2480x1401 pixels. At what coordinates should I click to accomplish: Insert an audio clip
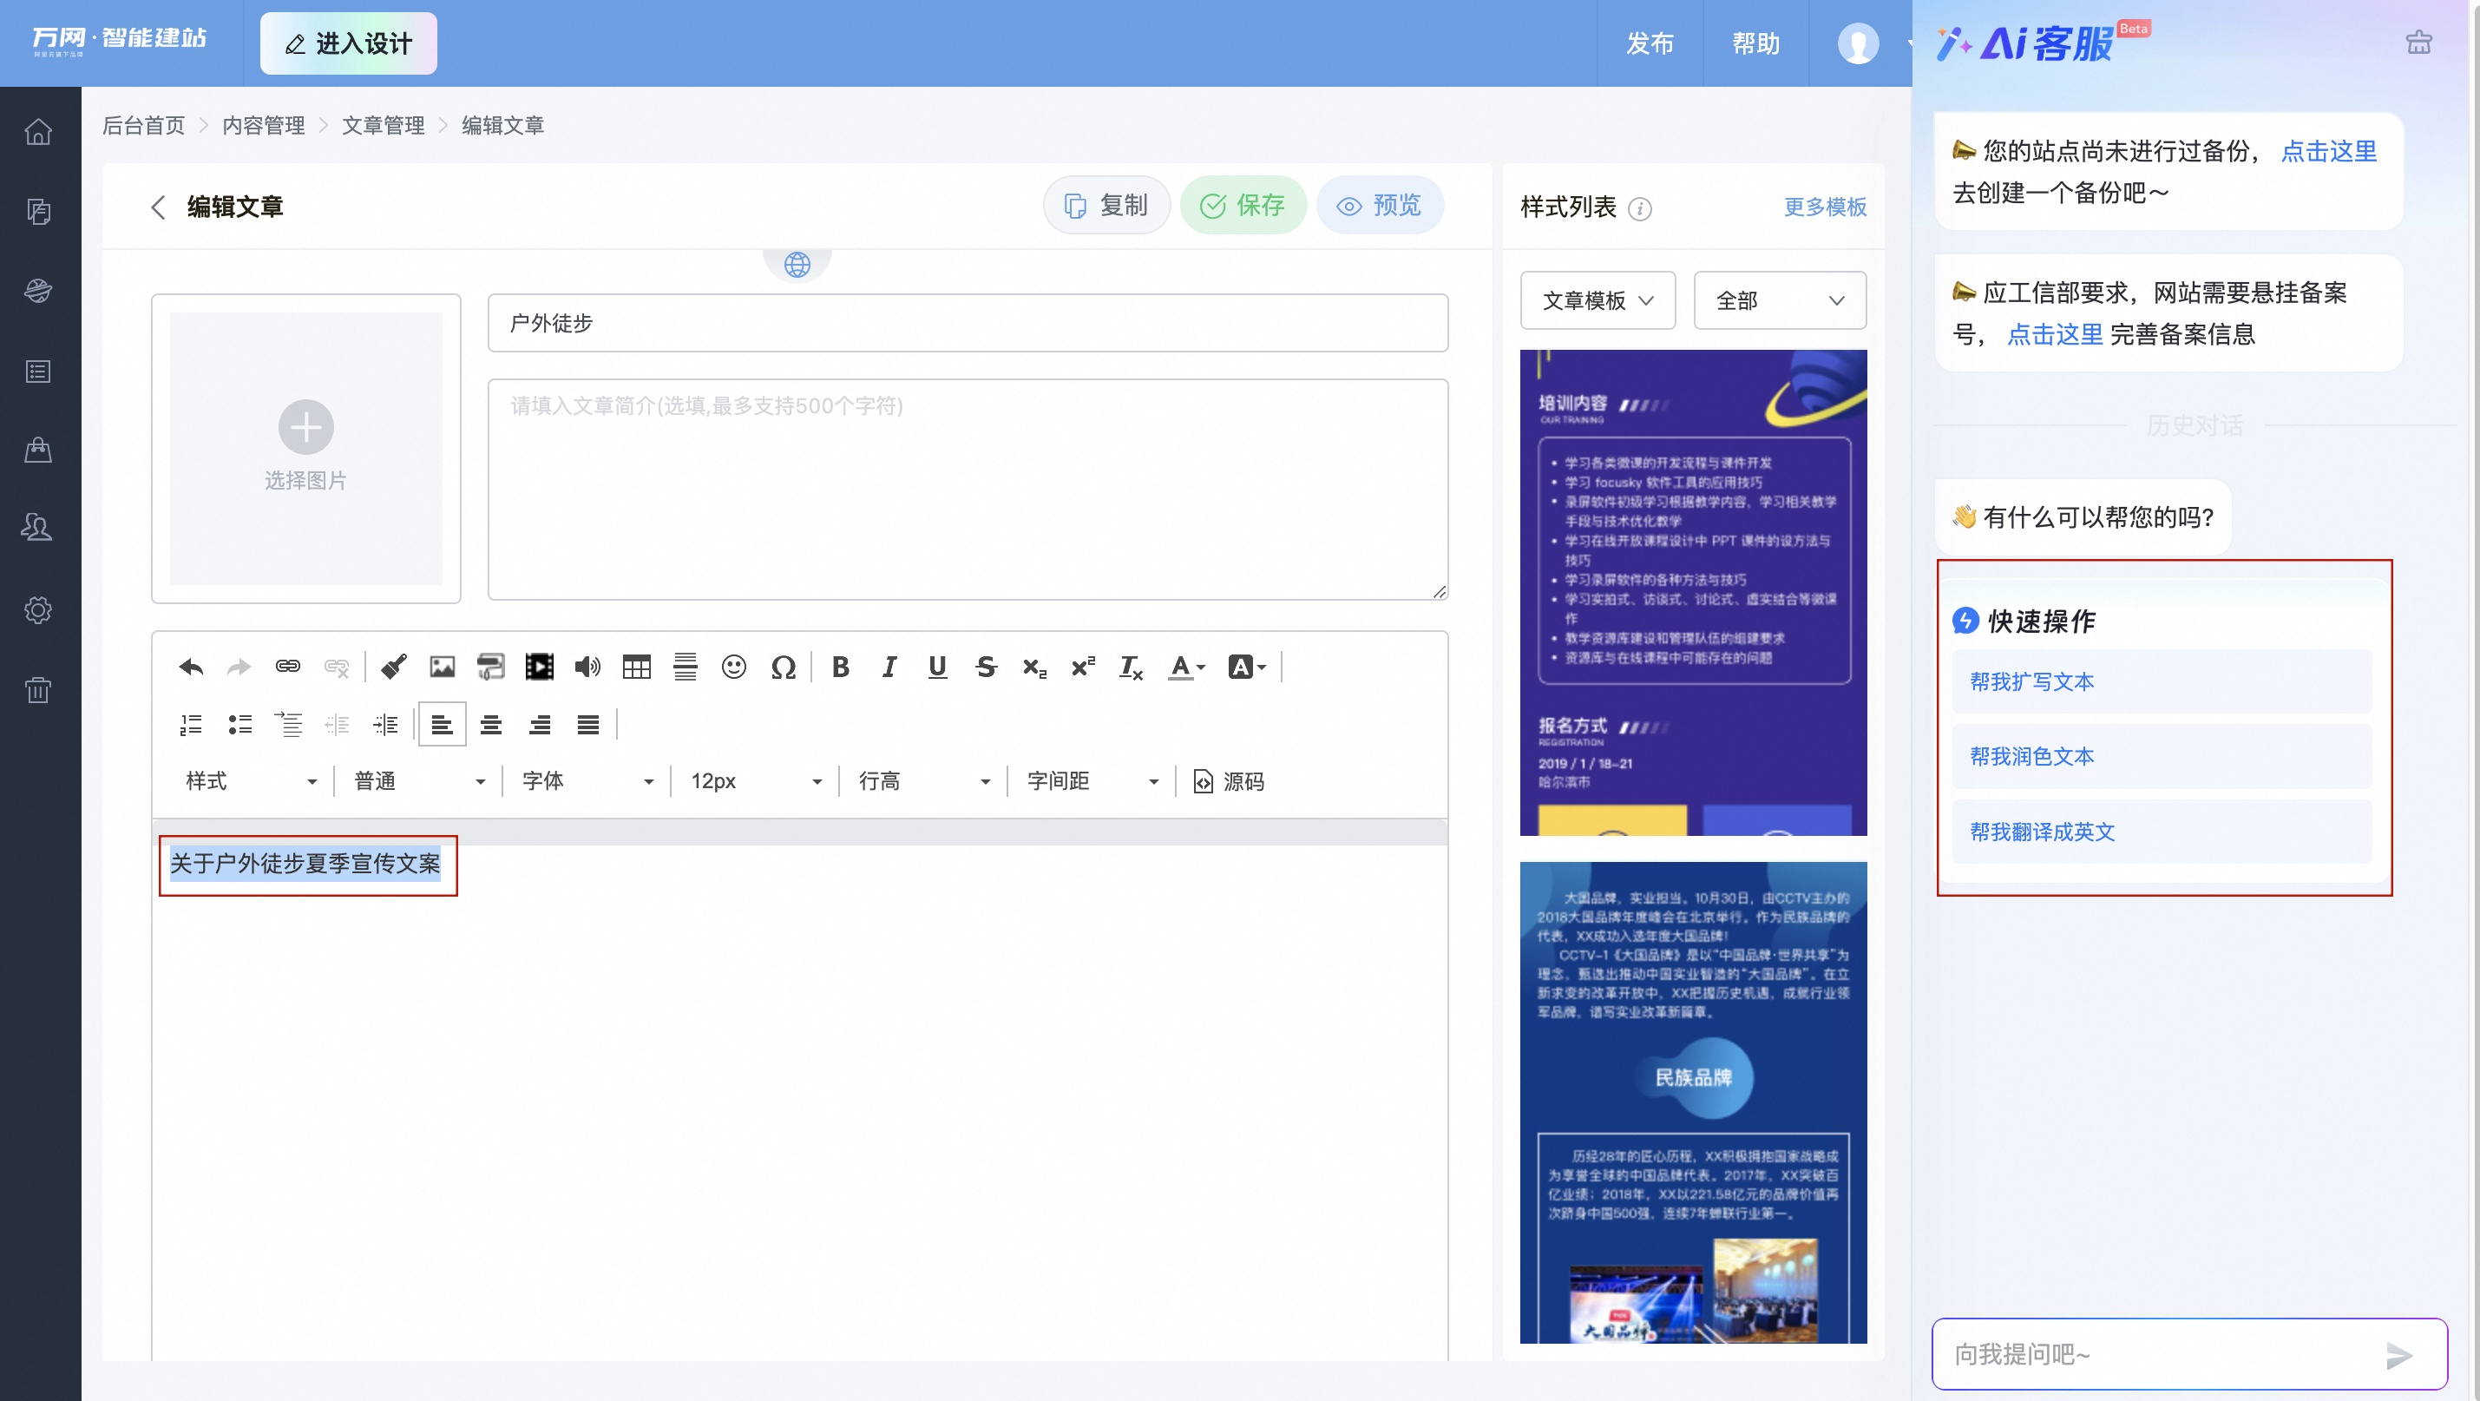(588, 667)
